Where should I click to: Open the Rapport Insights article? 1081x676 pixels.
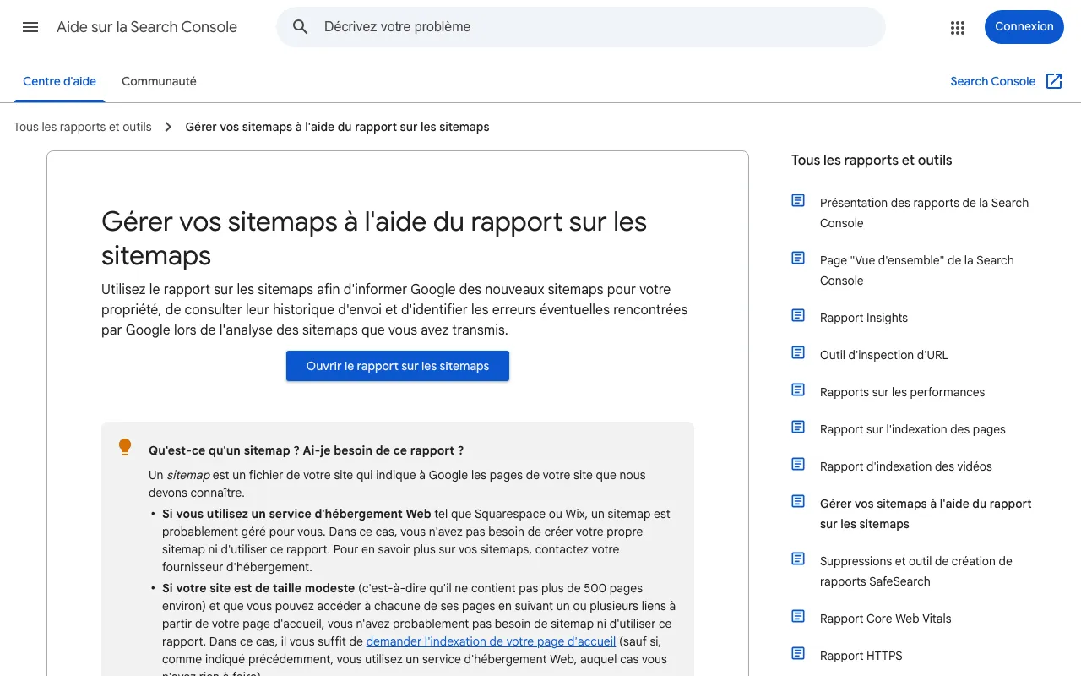pos(864,318)
